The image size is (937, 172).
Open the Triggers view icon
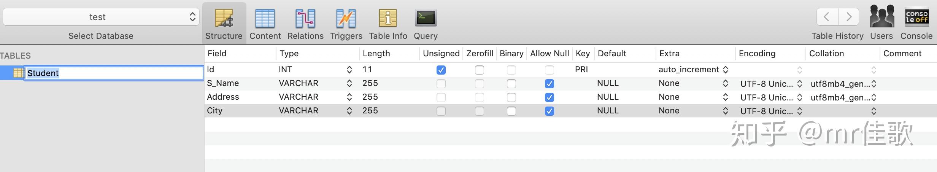(346, 18)
